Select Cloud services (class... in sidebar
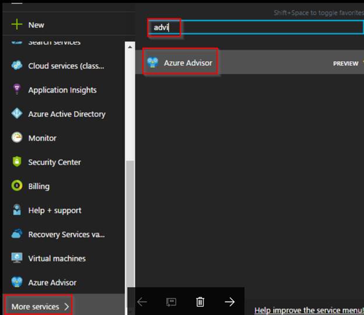The width and height of the screenshot is (364, 315). point(66,66)
